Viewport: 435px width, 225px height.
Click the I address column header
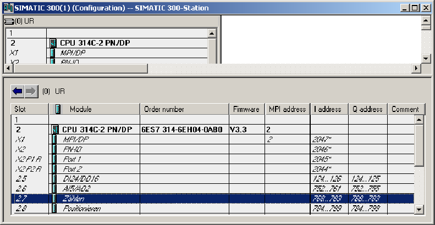(x=329, y=109)
